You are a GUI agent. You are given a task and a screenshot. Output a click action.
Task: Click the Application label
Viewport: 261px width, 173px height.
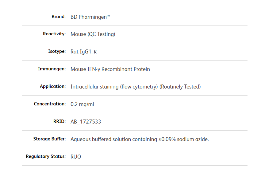52,86
